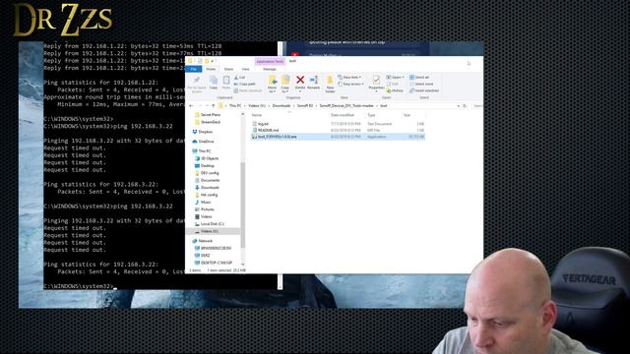Image resolution: width=630 pixels, height=354 pixels.
Task: Open the New item dropdown
Action: click(x=349, y=77)
